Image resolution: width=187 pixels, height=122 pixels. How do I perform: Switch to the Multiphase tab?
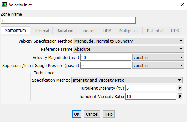coord(129,30)
